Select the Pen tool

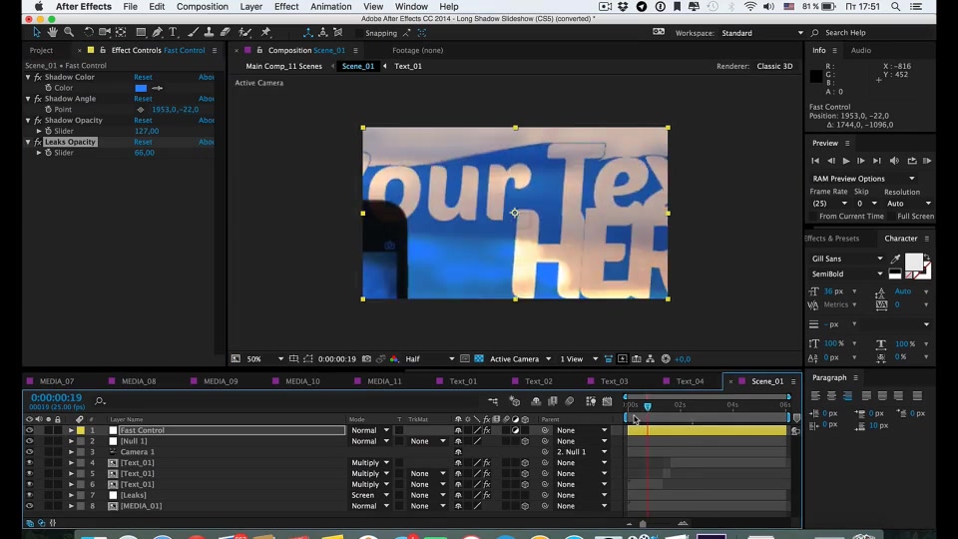point(158,32)
